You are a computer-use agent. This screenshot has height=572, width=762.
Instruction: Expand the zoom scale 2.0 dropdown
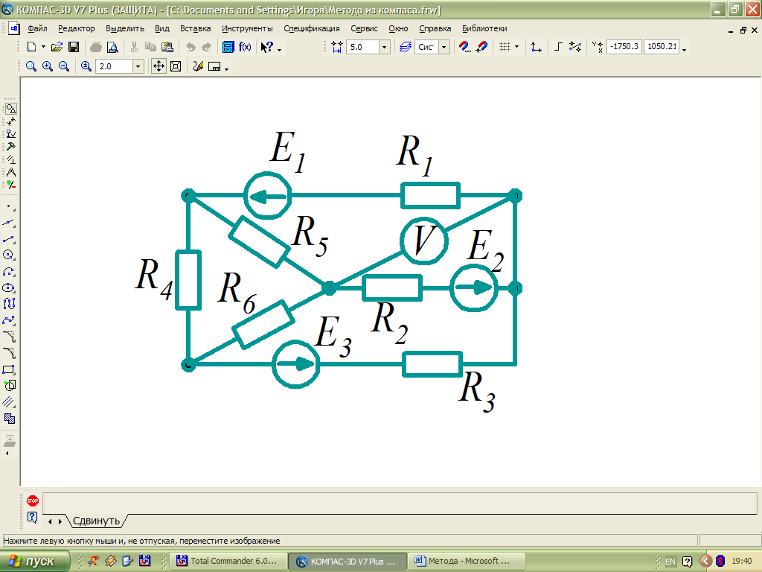click(138, 66)
